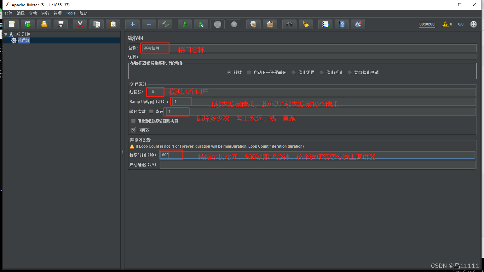The image size is (484, 272).
Task: Click the 循环次数 loop count field
Action: (321, 111)
